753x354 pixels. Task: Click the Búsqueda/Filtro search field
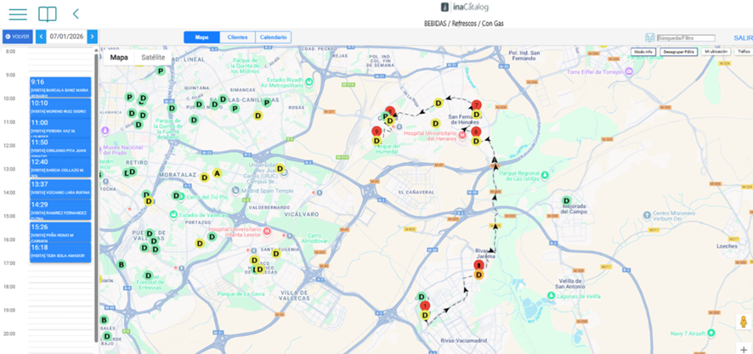[686, 38]
